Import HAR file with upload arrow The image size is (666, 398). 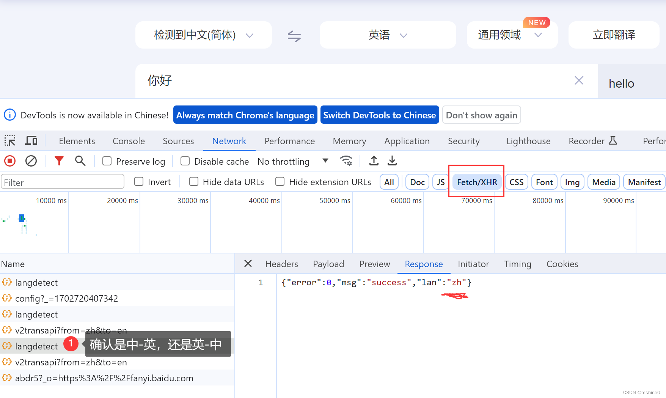point(374,161)
